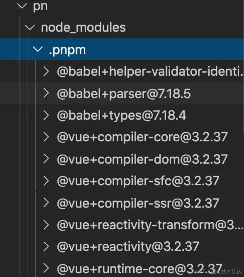Select the .pnpm folder row
Screen dimensions: 244x277
coord(122,49)
